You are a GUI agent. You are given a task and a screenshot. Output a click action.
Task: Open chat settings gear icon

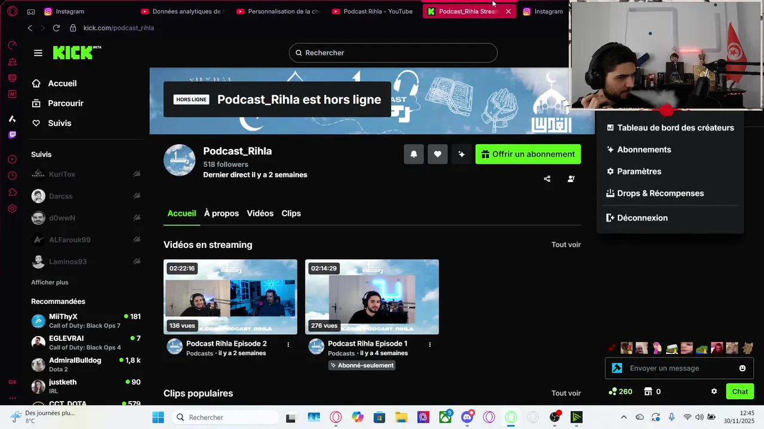(x=714, y=391)
